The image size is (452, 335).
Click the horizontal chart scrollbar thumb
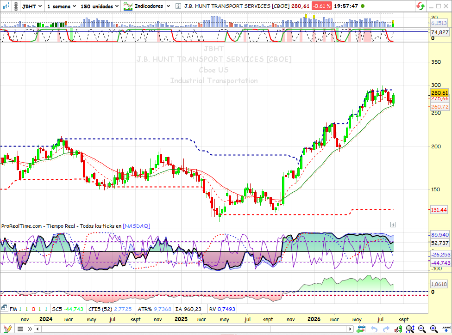pyautogui.click(x=308, y=329)
